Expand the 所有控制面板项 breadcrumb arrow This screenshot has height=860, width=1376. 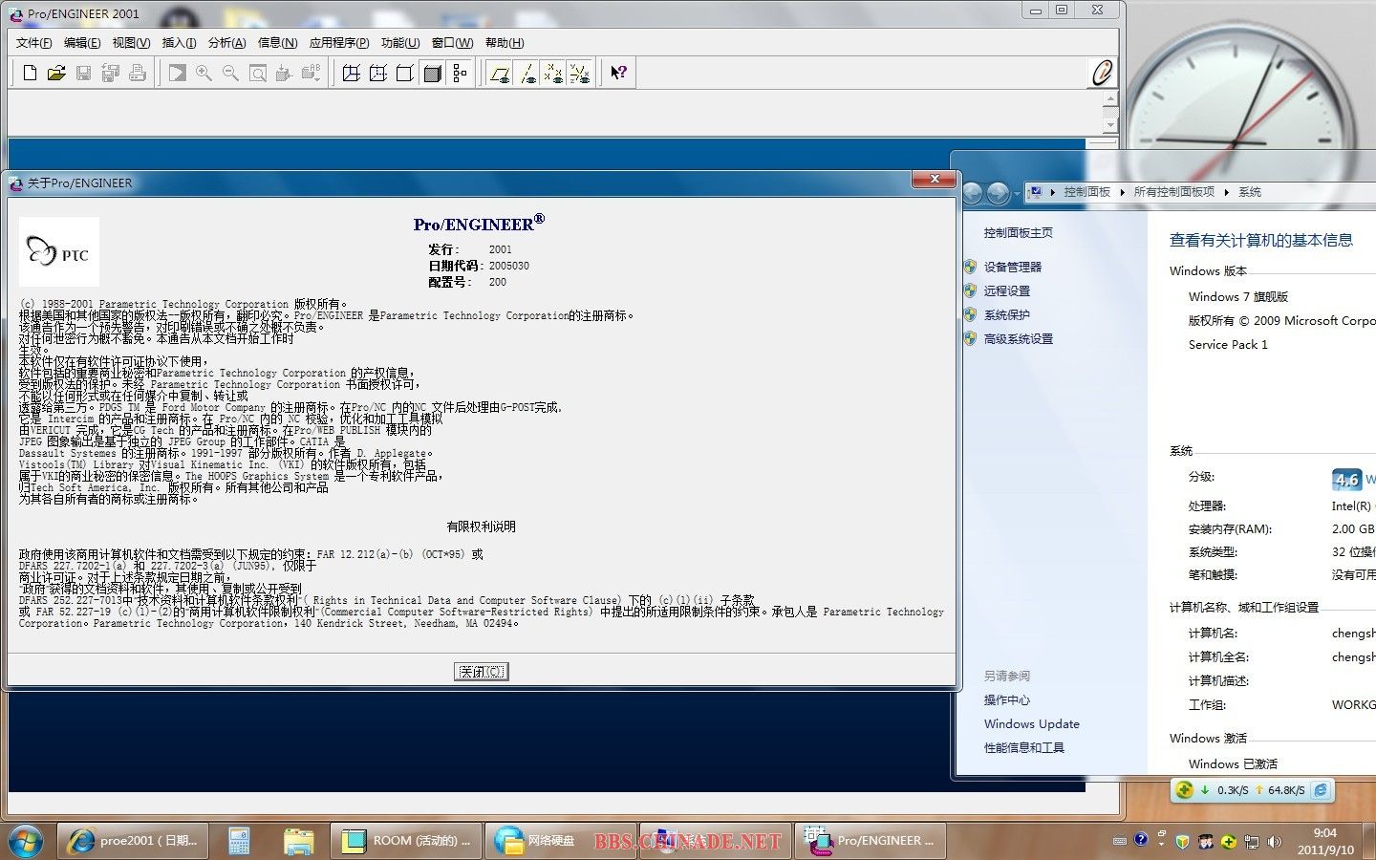point(1227,192)
